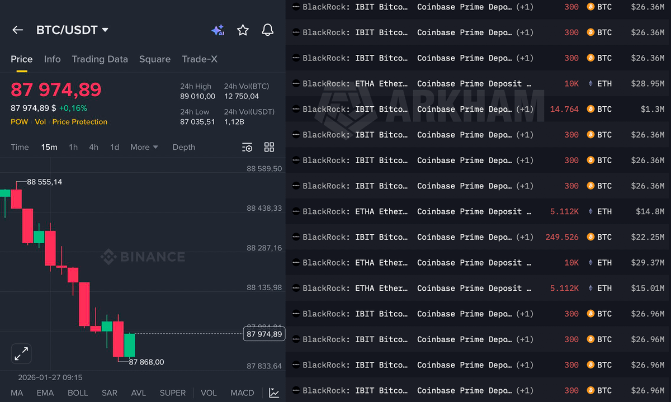Open the AI sparkle assistant icon

point(218,31)
